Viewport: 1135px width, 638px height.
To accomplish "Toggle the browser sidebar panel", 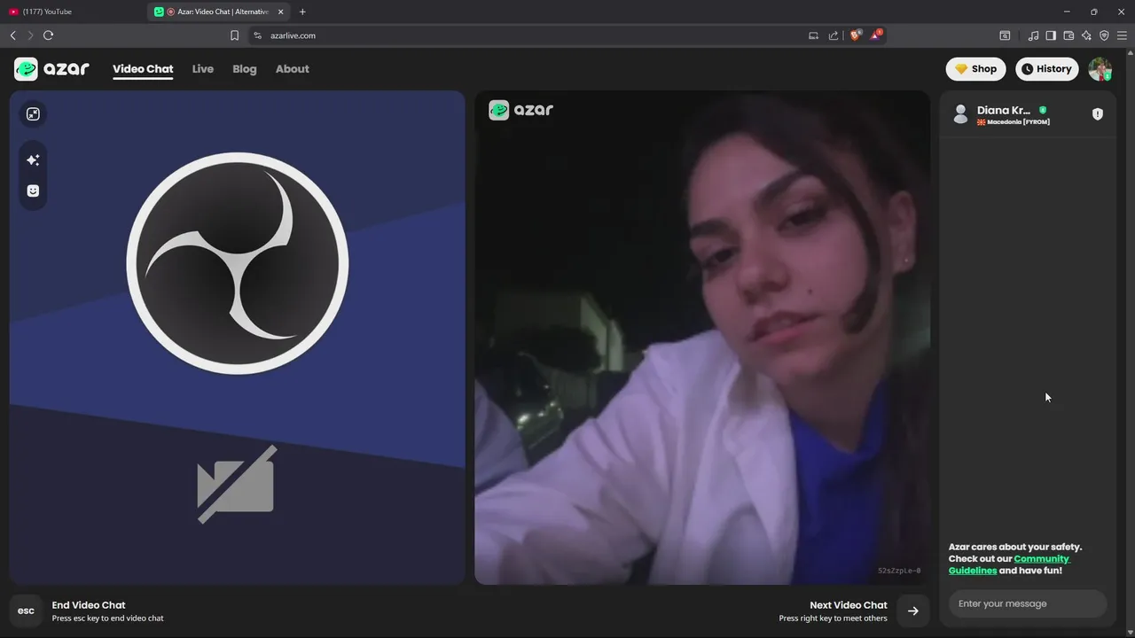I will coord(1051,35).
